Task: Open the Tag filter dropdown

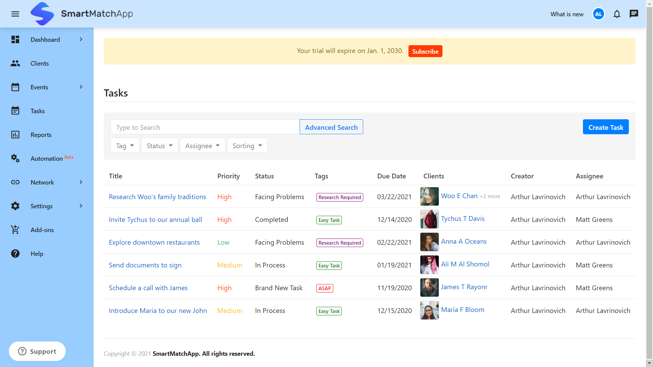Action: click(x=125, y=146)
